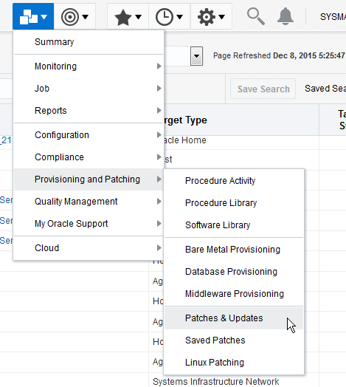The height and width of the screenshot is (387, 346).
Task: Open Saved Patches
Action: point(234,340)
